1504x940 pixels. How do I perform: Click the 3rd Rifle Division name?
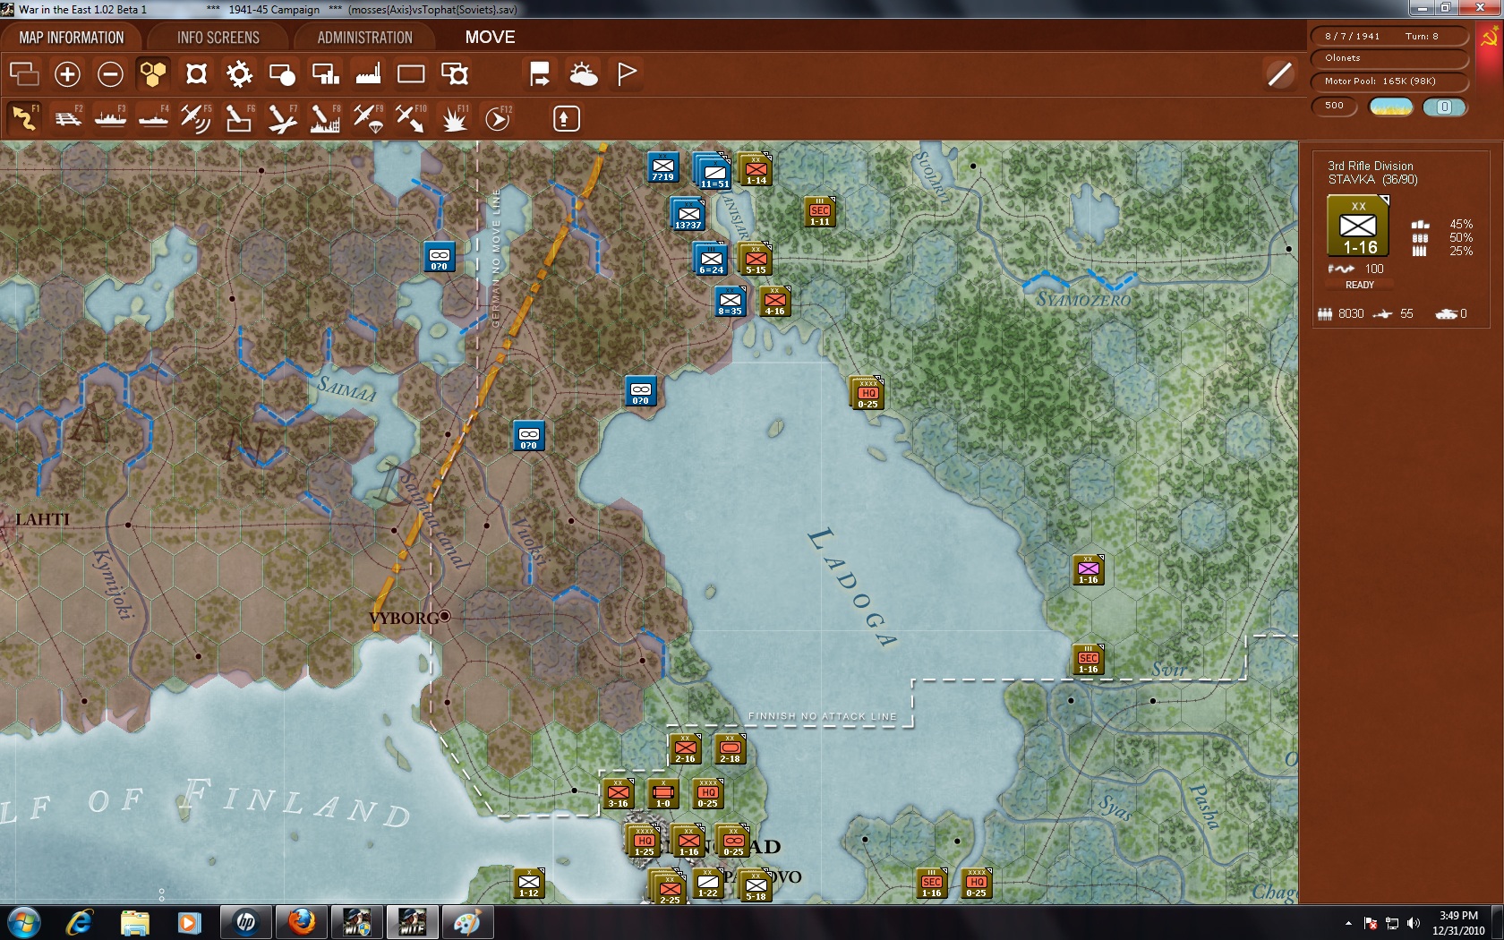[x=1371, y=166]
